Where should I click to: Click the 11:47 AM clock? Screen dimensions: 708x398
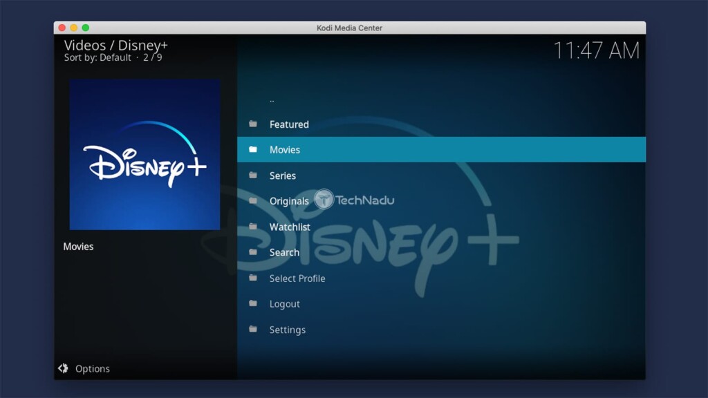tap(597, 50)
